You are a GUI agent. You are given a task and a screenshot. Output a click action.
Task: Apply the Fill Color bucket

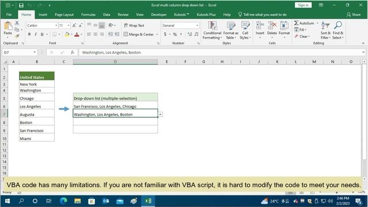click(x=67, y=34)
